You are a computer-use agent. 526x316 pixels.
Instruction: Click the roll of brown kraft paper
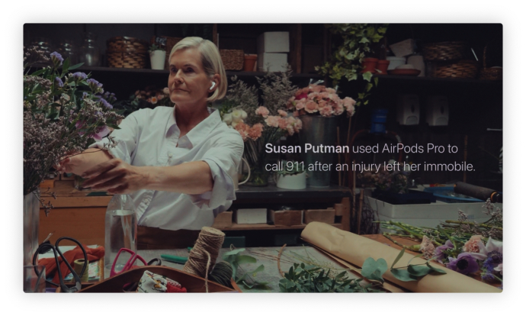[x=396, y=256]
